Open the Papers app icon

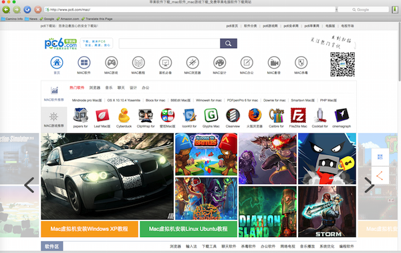point(81,115)
